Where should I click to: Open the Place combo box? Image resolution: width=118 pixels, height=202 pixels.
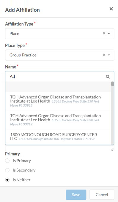[60, 34]
